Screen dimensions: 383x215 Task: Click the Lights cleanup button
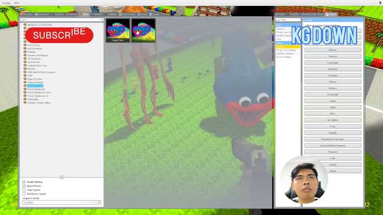click(x=333, y=107)
